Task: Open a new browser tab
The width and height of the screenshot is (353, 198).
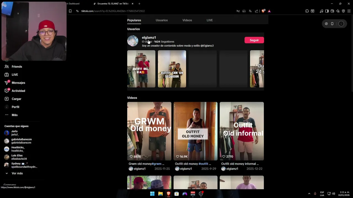Action: [139, 4]
